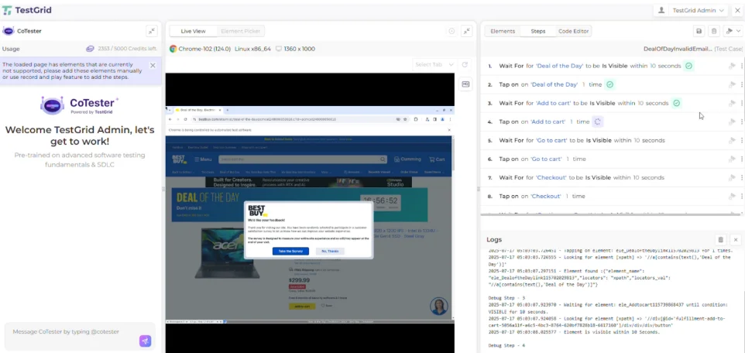Image resolution: width=745 pixels, height=353 pixels.
Task: Open the Select Tab dropdown
Action: [x=434, y=64]
